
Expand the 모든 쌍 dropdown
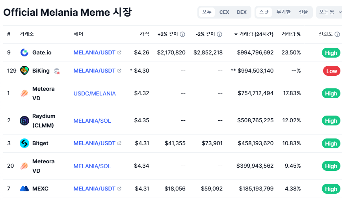click(x=329, y=12)
